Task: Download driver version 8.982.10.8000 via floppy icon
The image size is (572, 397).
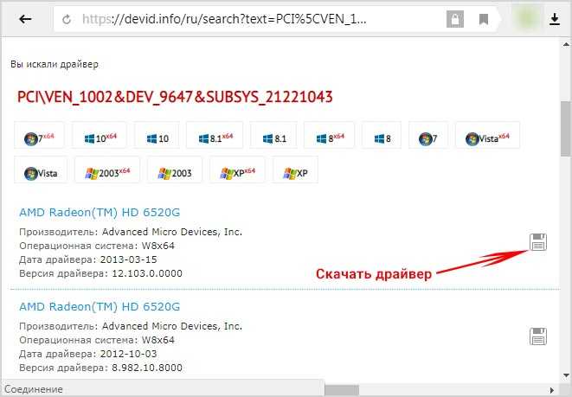Action: pyautogui.click(x=538, y=336)
